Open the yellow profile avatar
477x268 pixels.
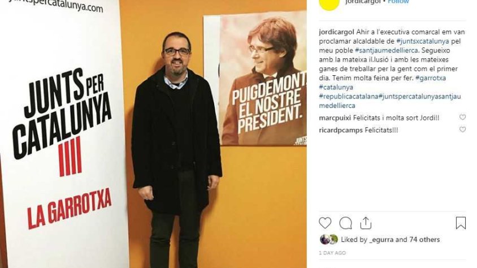329,3
